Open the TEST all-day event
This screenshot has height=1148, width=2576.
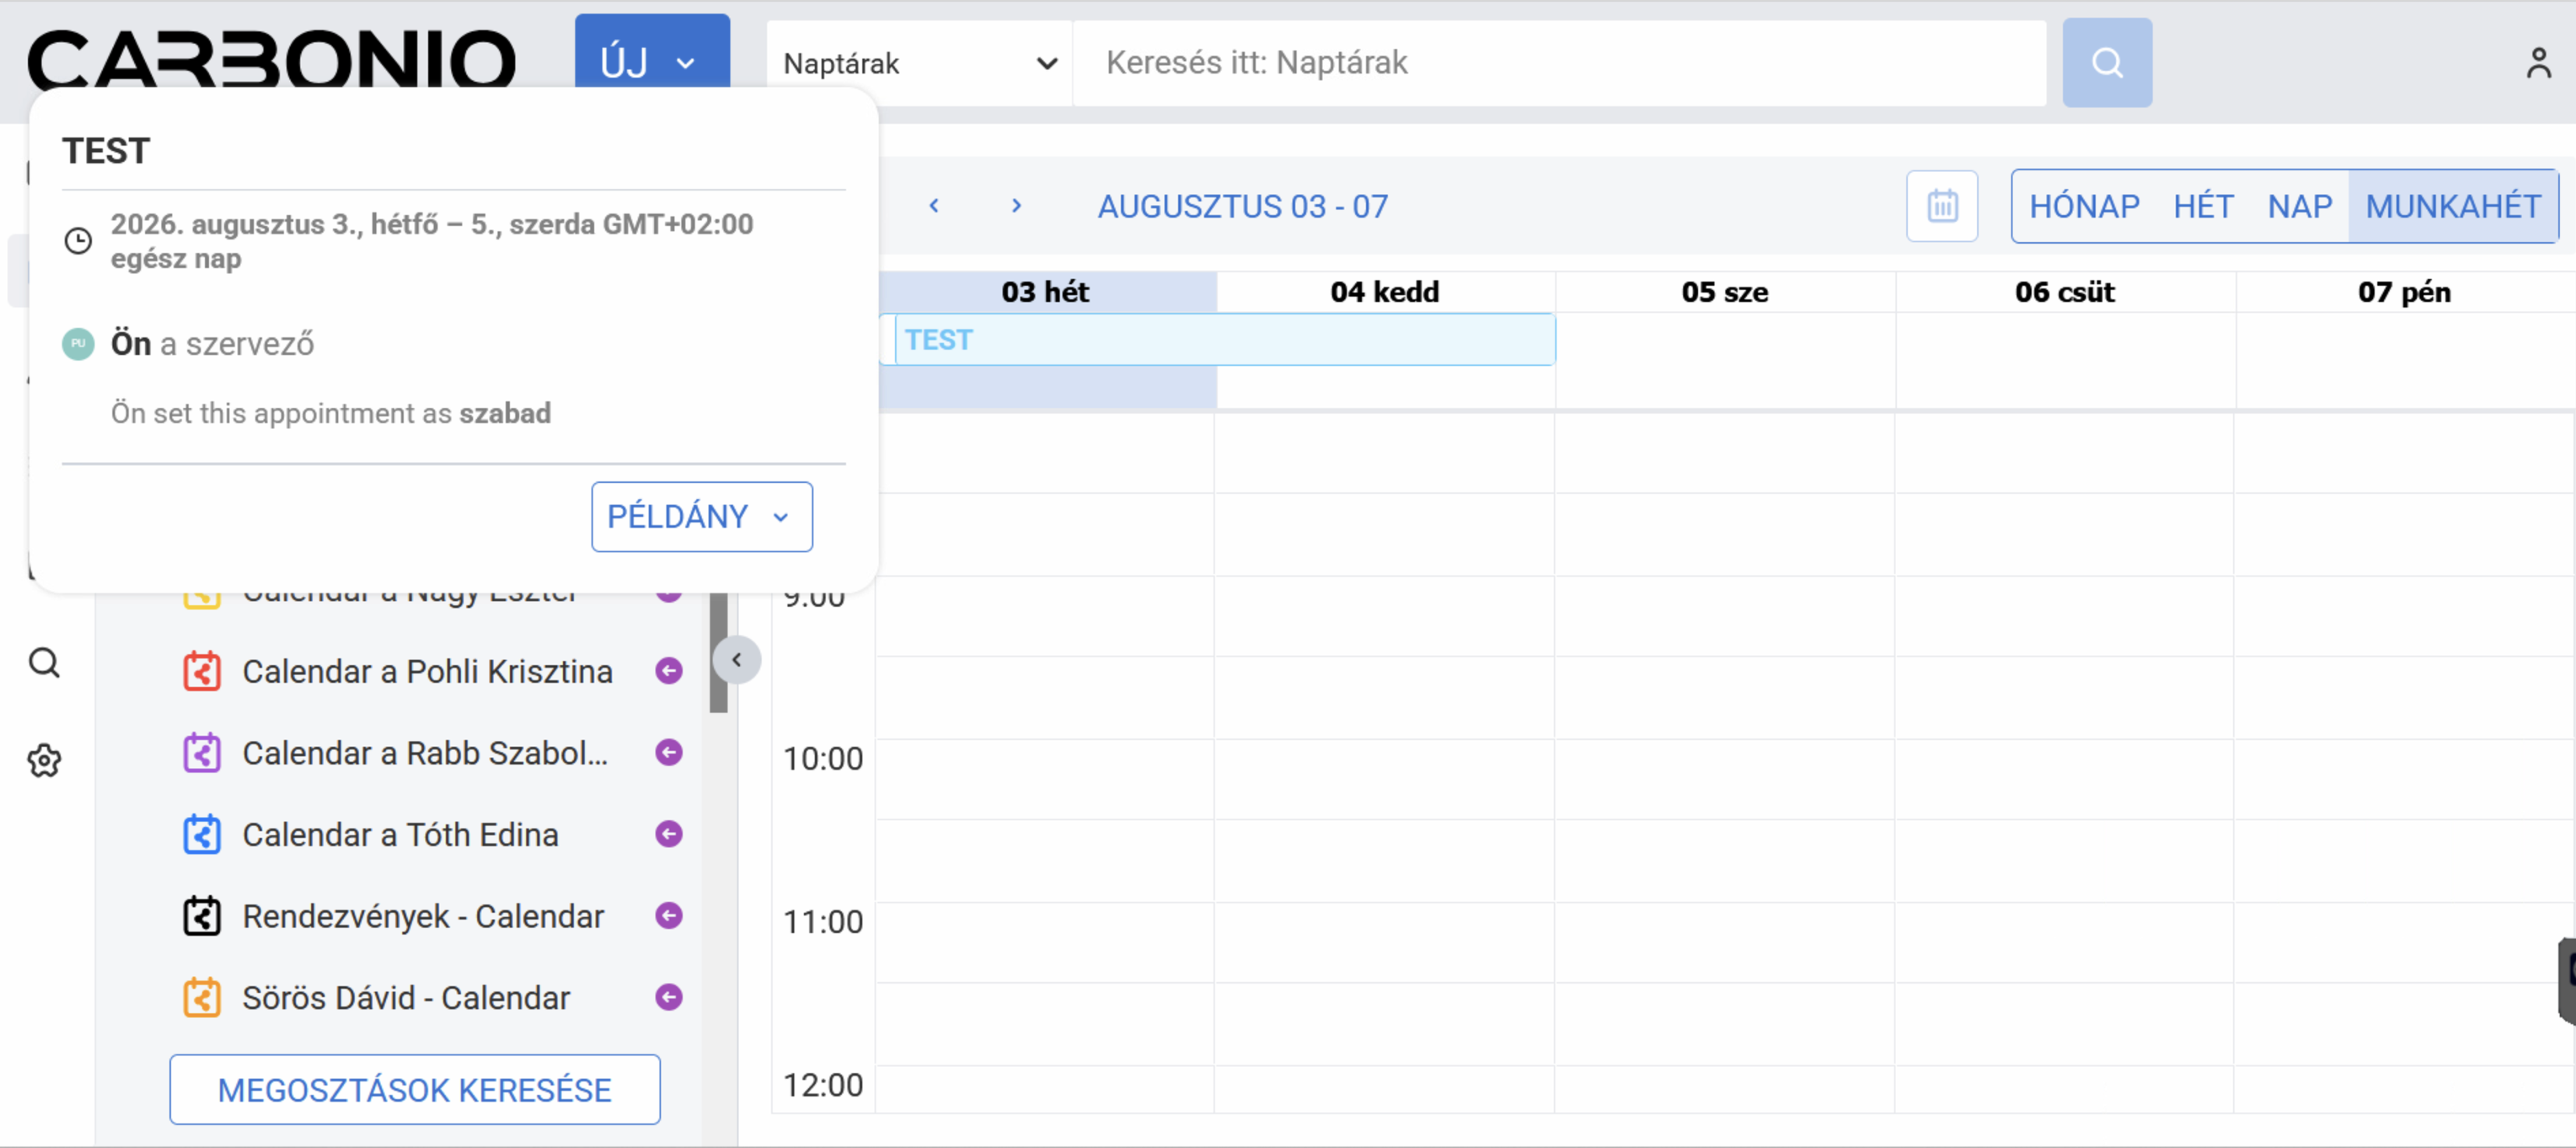click(1224, 340)
